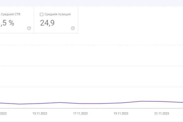Select the Средний CTR metric label
This screenshot has width=183, height=122.
11,14
